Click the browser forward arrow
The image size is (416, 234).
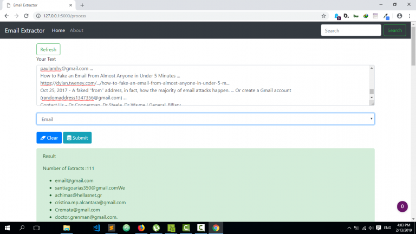point(16,16)
